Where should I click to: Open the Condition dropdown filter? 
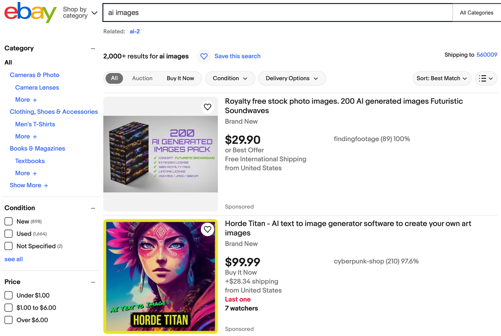pyautogui.click(x=230, y=79)
